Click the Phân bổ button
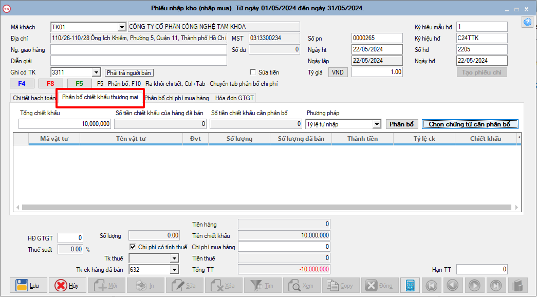 point(401,124)
